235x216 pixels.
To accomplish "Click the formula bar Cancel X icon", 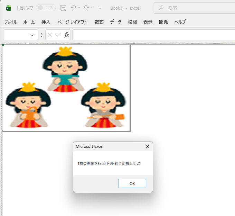I will click(x=50, y=35).
